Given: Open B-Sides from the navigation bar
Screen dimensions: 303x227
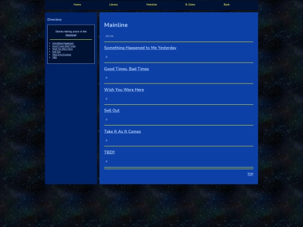Looking at the screenshot, I should (x=190, y=4).
